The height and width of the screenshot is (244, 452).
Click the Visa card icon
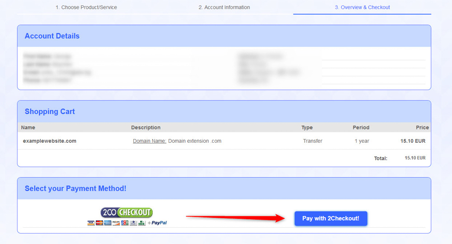point(91,223)
